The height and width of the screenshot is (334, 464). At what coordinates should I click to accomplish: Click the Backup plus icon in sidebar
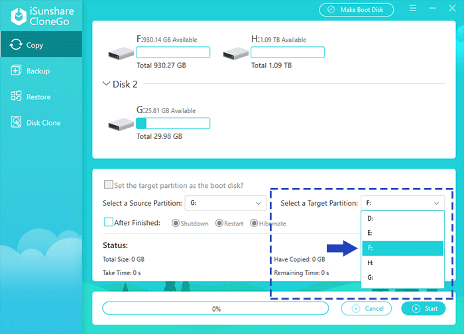pos(16,71)
